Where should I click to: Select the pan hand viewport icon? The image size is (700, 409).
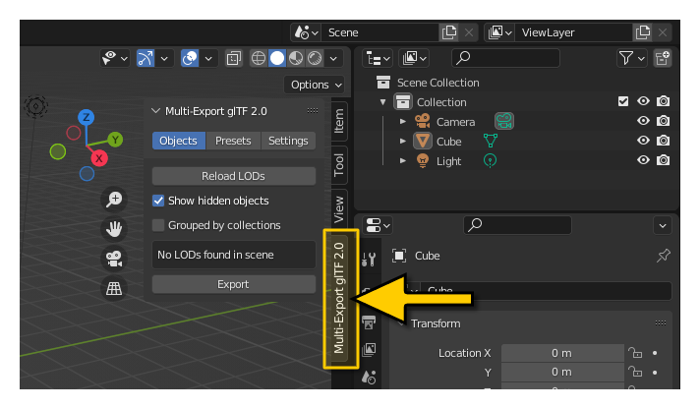[115, 229]
